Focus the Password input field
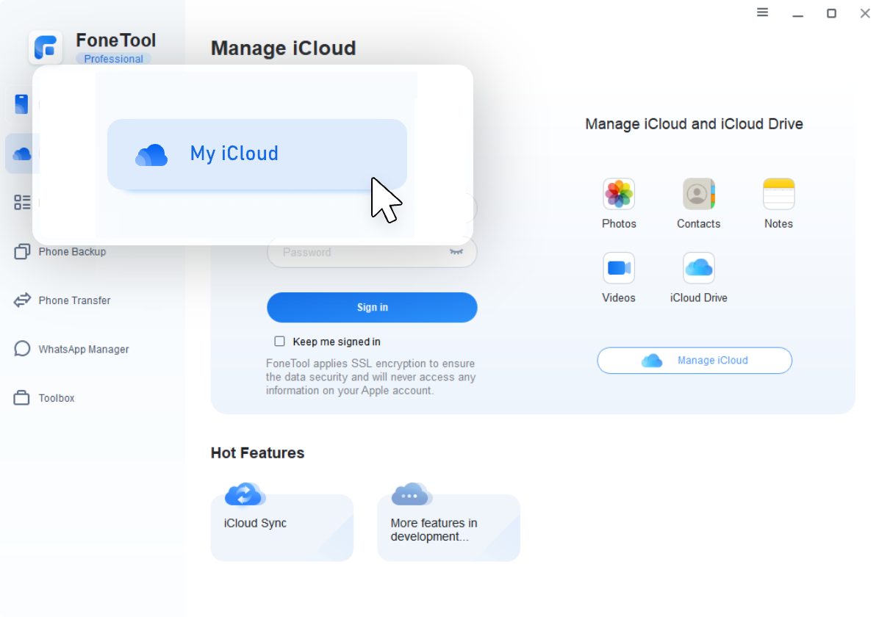The image size is (879, 617). (360, 252)
